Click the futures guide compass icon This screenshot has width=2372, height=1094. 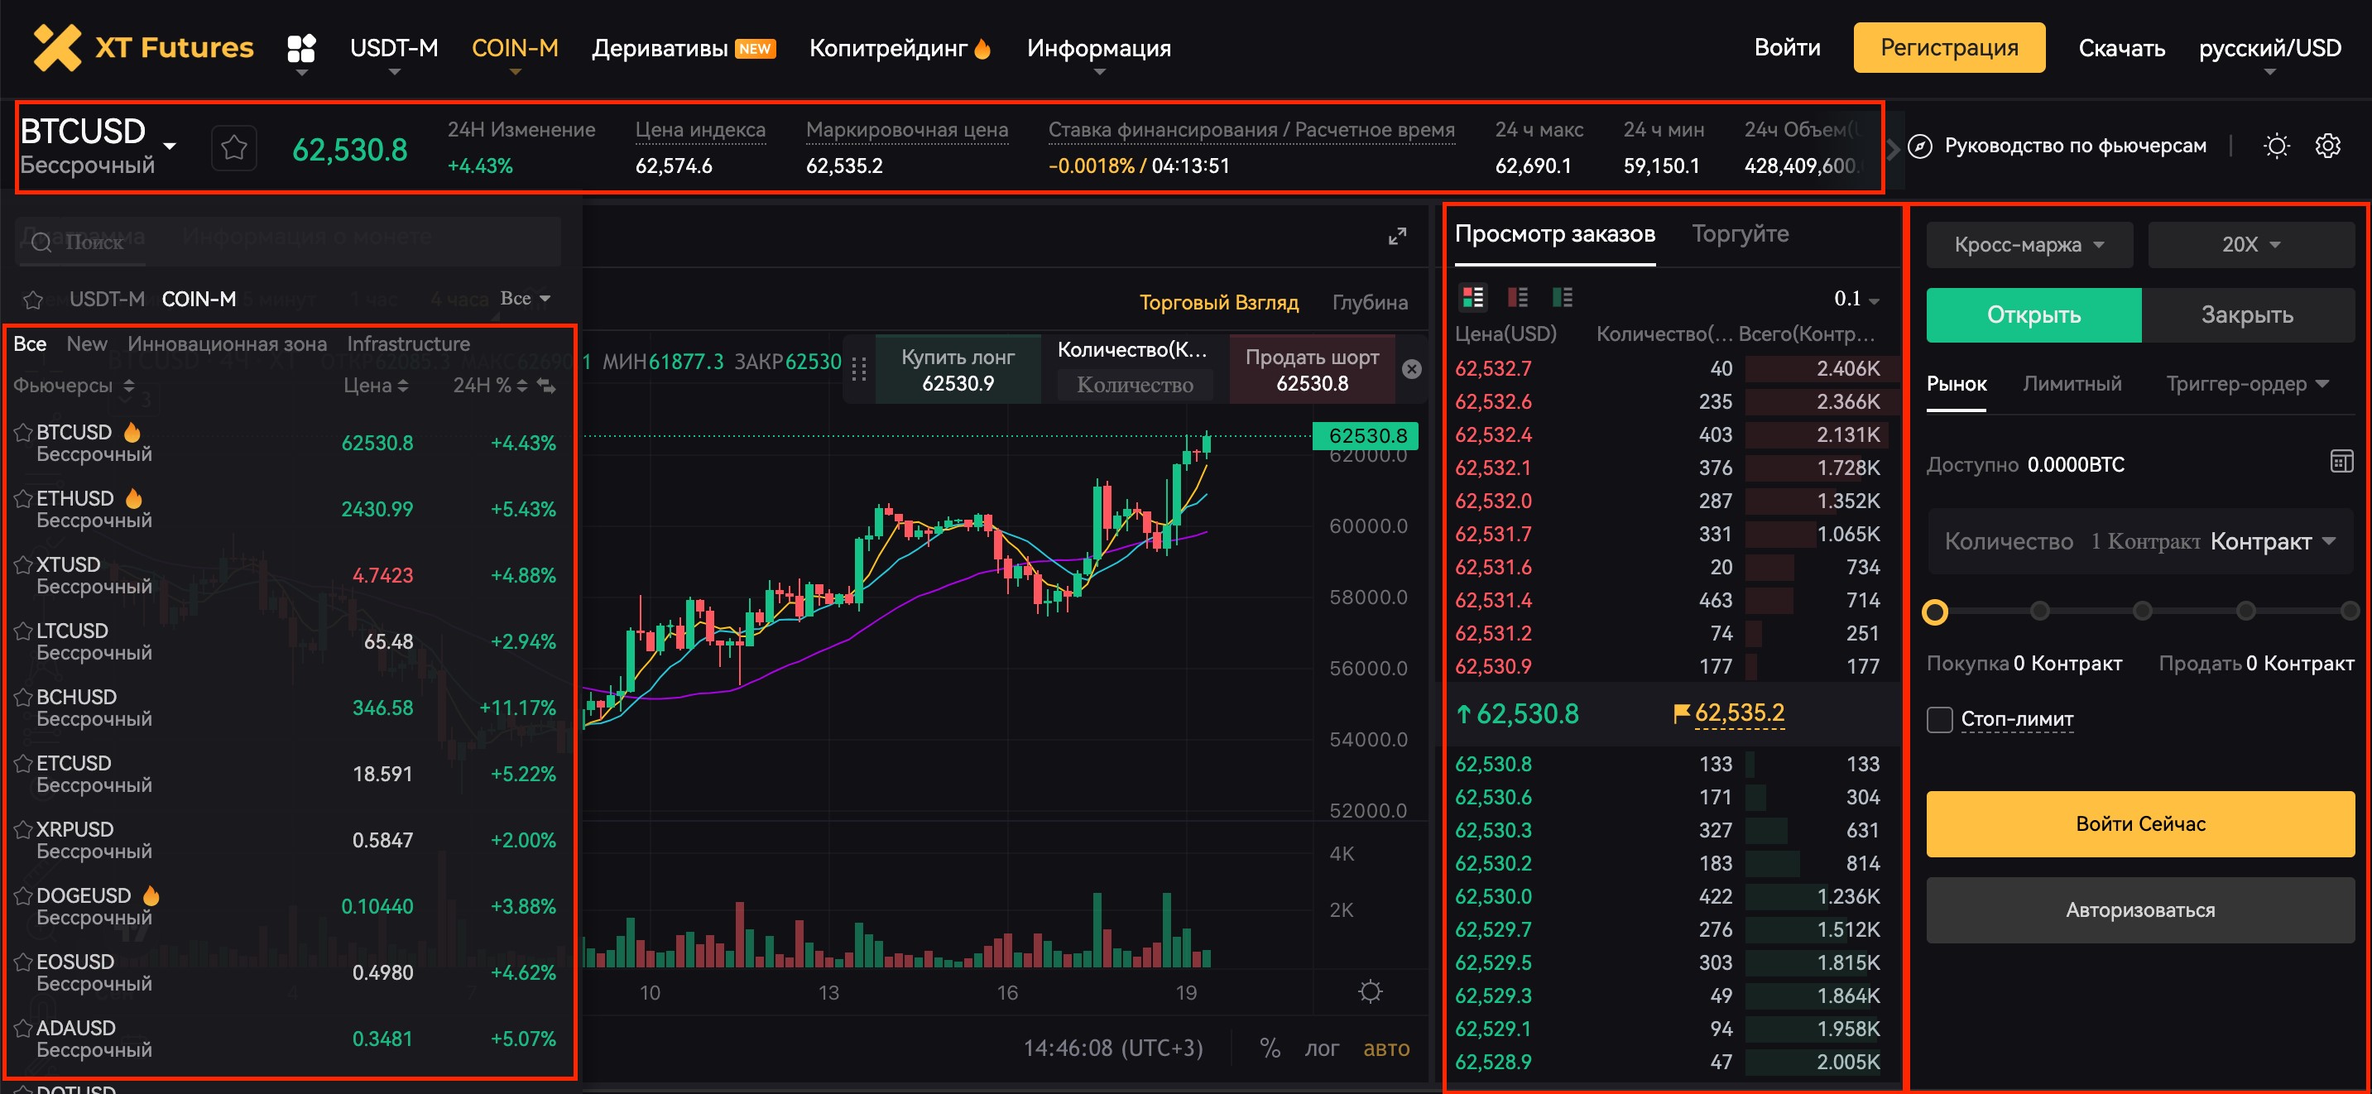(1920, 146)
